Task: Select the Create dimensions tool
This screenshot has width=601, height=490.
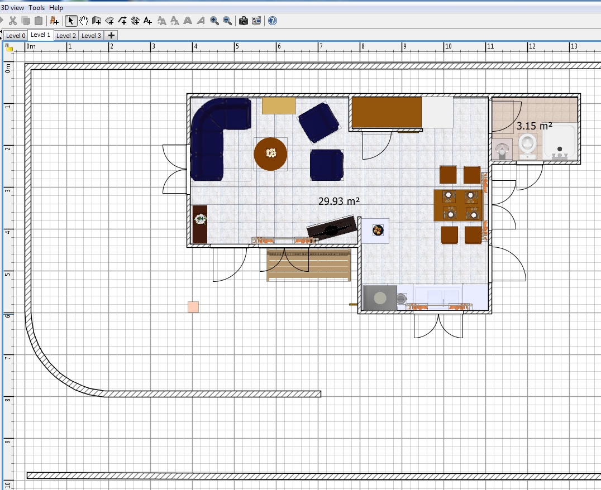Action: point(135,21)
